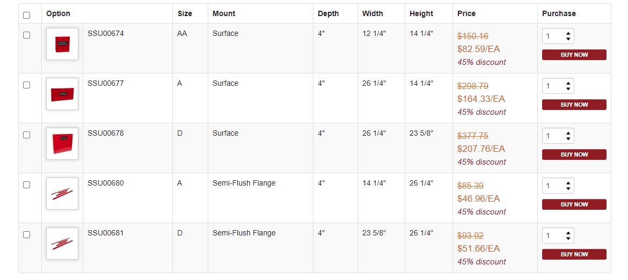Buy SSU00674 now
This screenshot has width=628, height=280.
tap(574, 55)
